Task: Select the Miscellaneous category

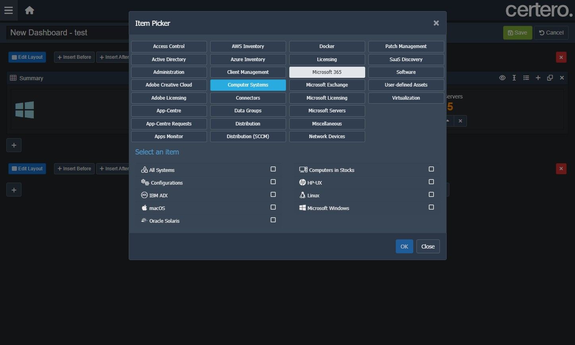Action: (327, 124)
